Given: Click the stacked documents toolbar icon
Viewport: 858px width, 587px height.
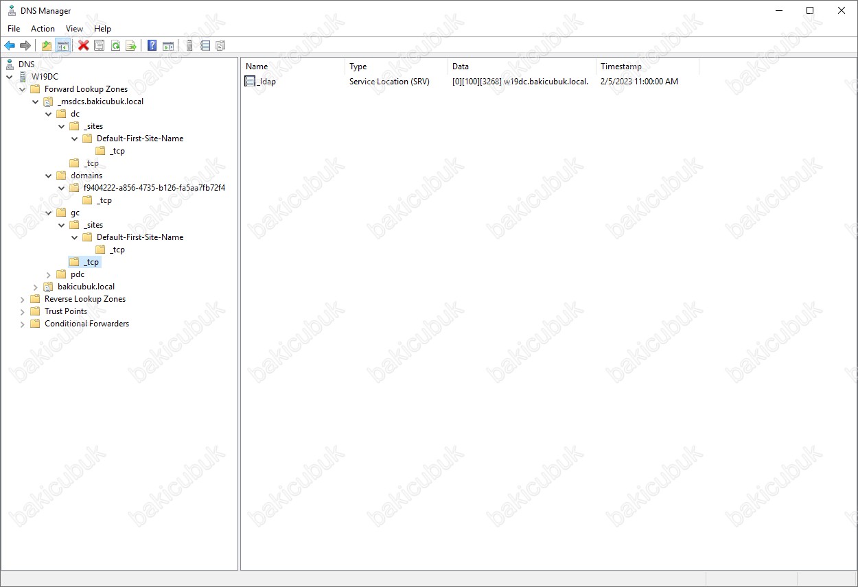Looking at the screenshot, I should (221, 46).
